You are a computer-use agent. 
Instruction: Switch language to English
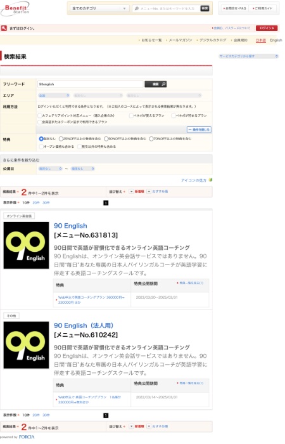click(276, 40)
